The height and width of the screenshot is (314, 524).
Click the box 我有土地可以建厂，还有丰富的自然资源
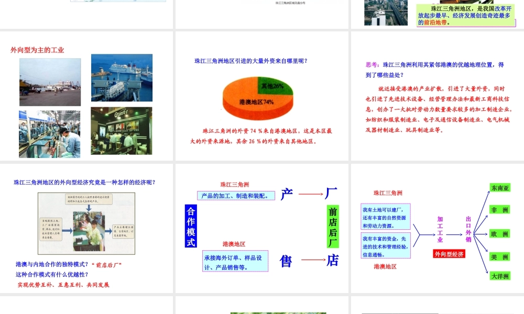[386, 217]
